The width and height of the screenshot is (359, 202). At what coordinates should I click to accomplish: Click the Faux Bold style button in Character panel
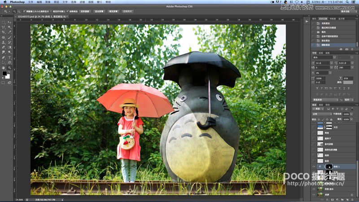[x=317, y=88]
